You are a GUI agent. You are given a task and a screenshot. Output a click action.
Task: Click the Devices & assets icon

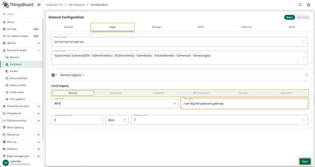[x=4, y=50]
